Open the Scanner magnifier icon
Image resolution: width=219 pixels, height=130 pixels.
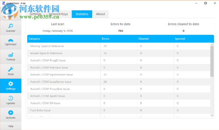(11, 26)
